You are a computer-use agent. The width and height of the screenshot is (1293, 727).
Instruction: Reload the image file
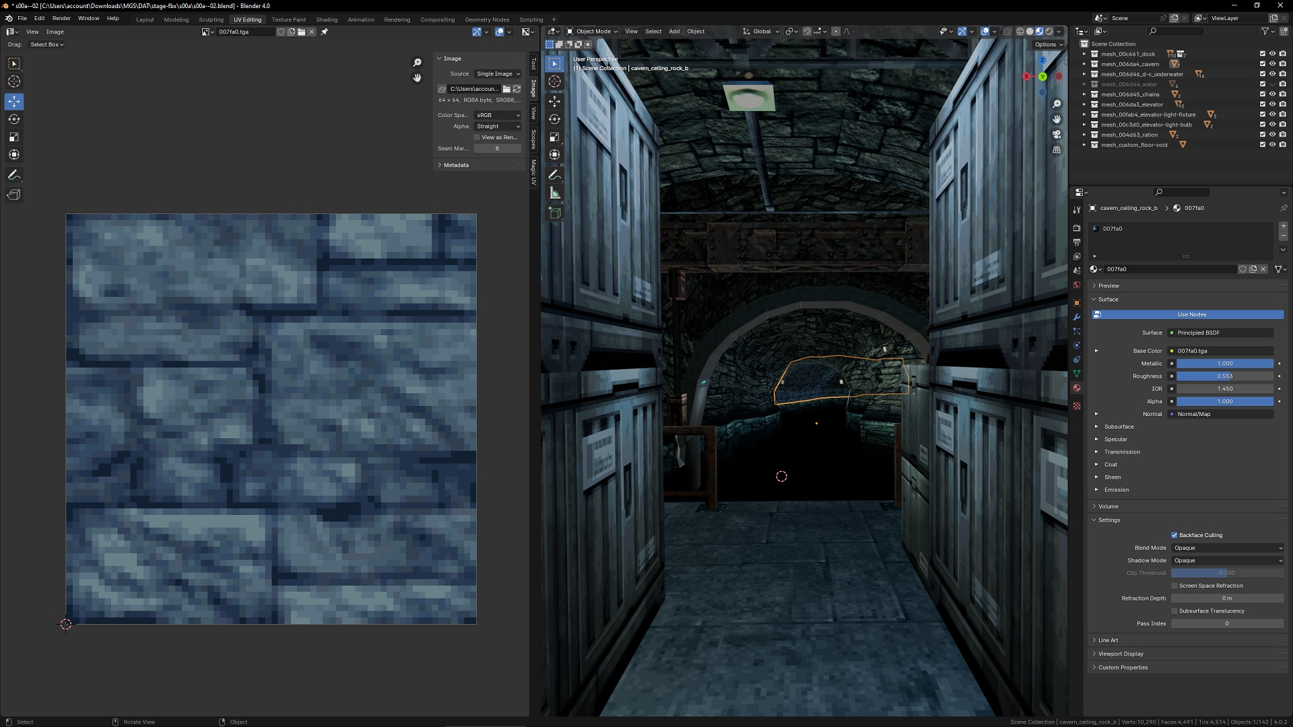coord(517,89)
